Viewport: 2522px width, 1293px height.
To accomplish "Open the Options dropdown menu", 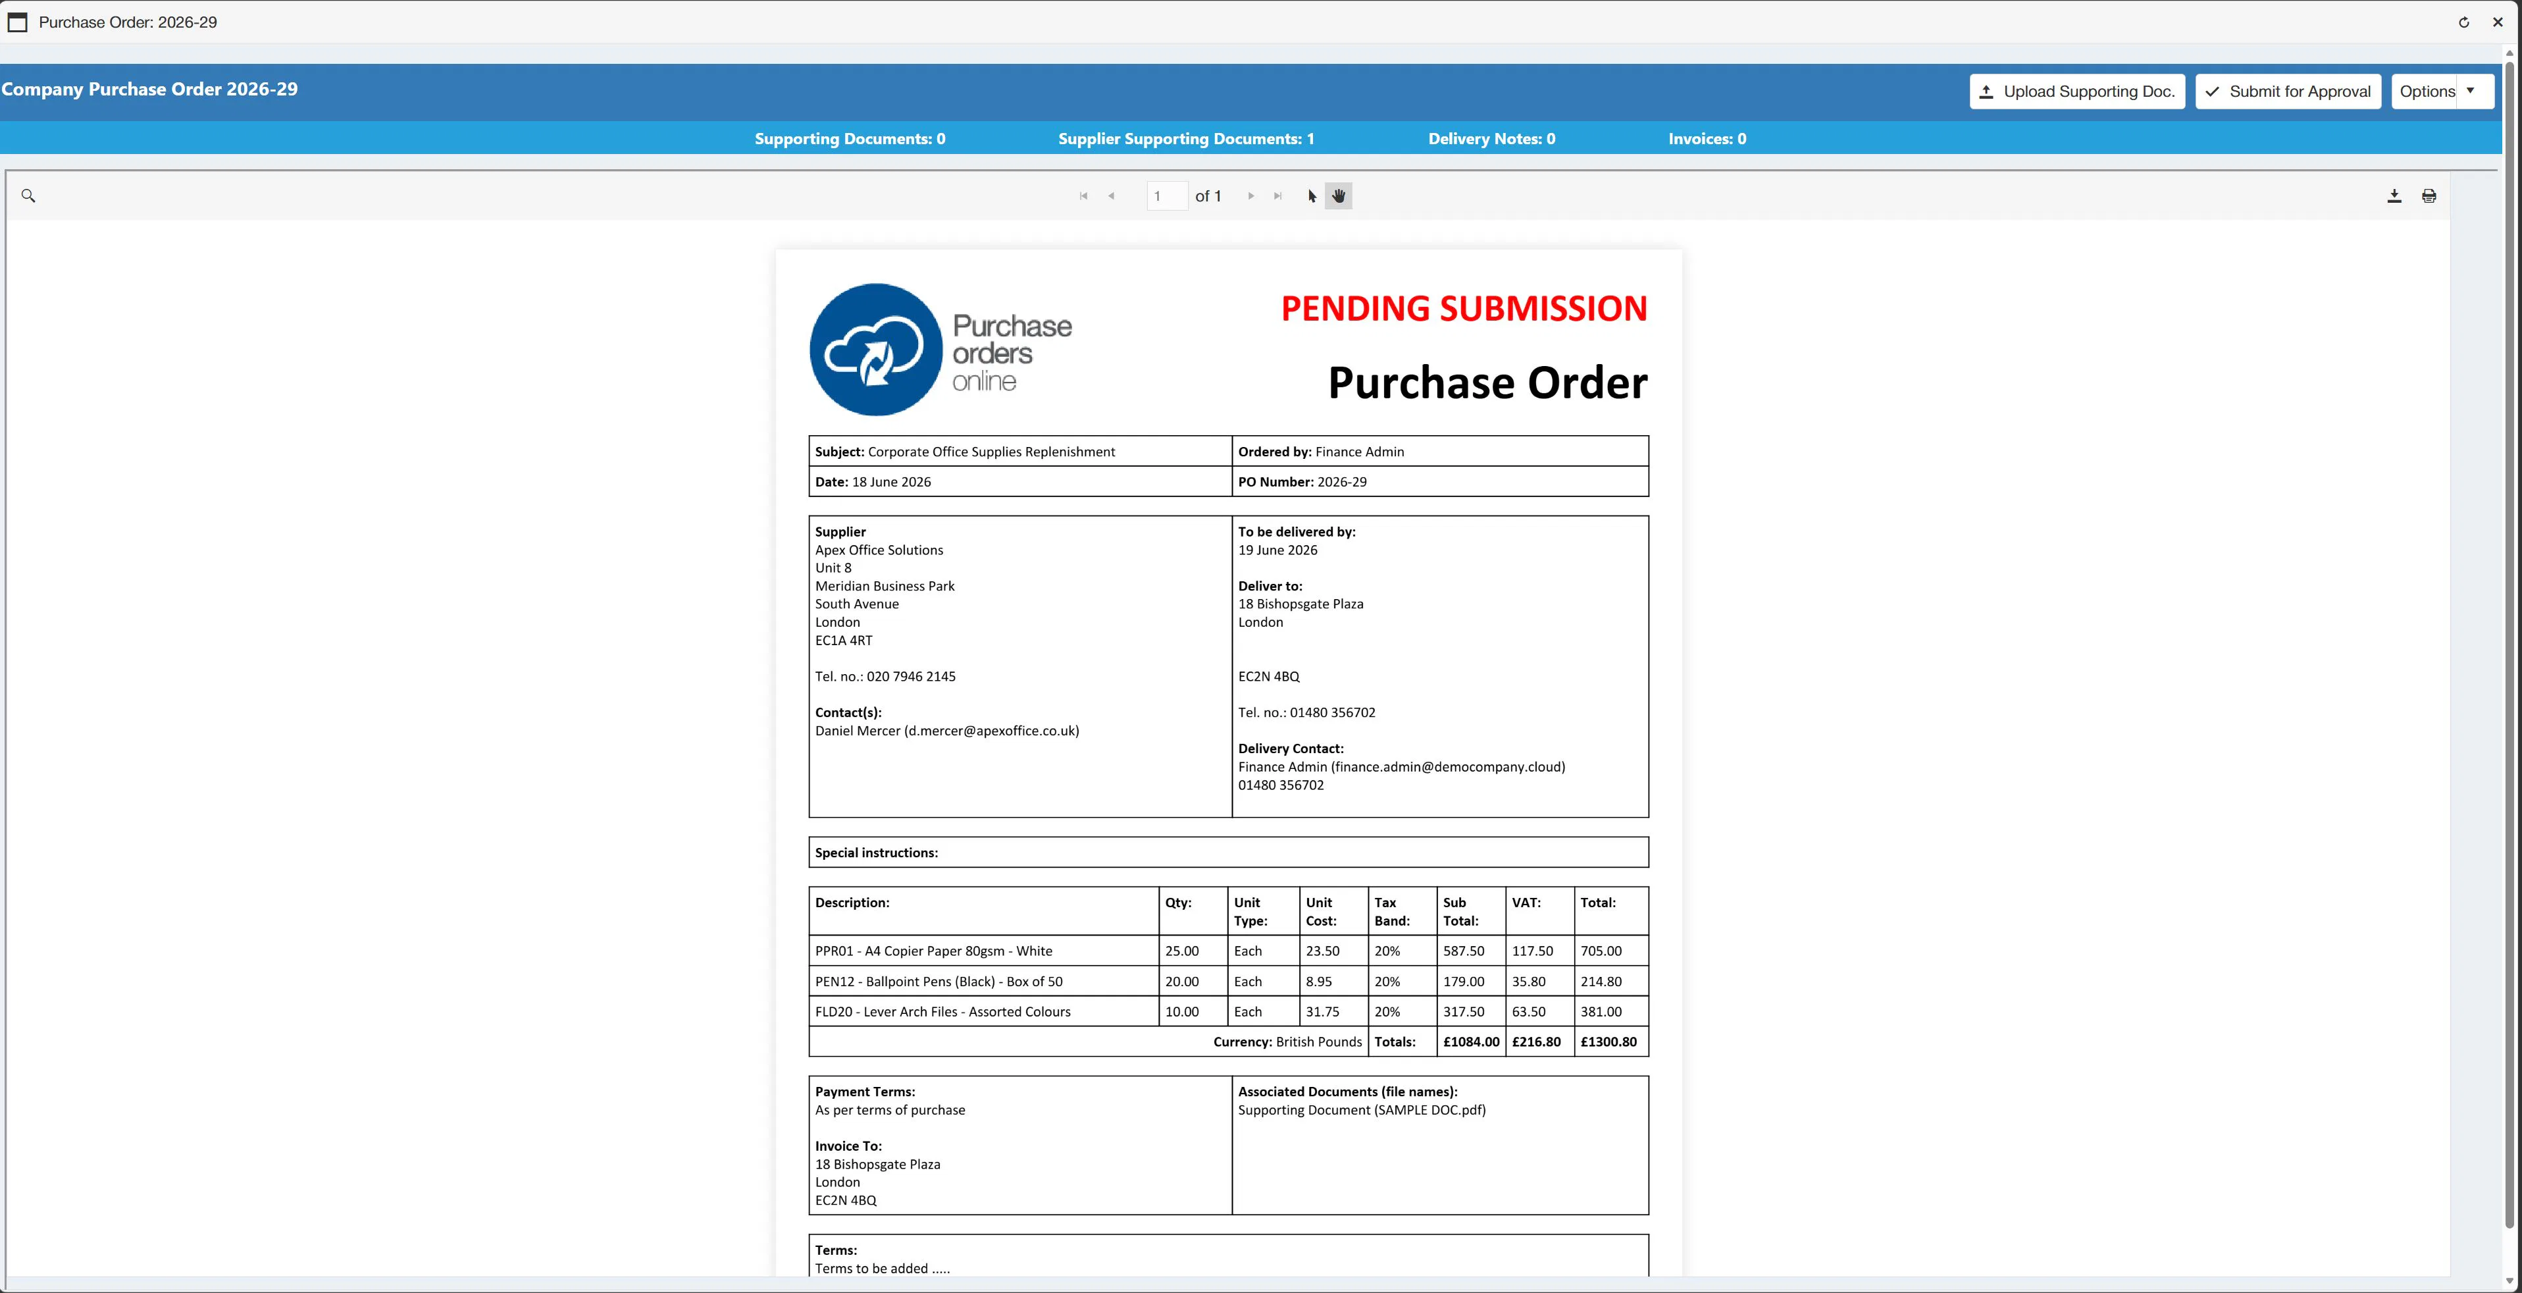I will pos(2442,91).
